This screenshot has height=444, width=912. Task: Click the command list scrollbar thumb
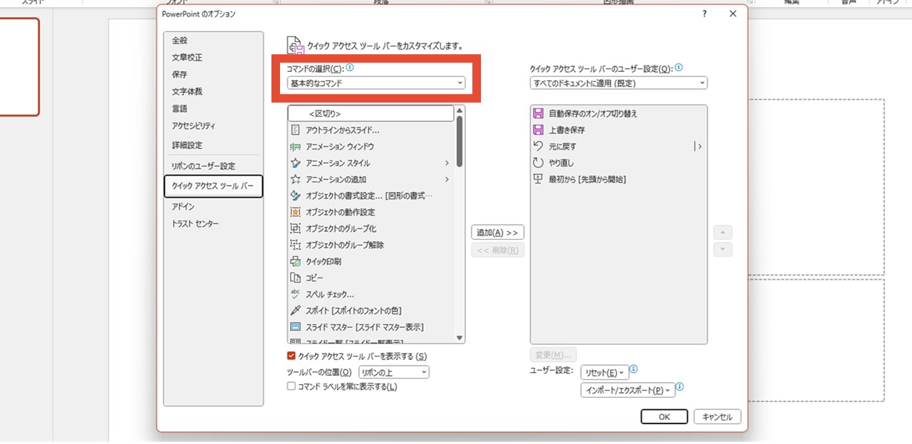coord(460,142)
